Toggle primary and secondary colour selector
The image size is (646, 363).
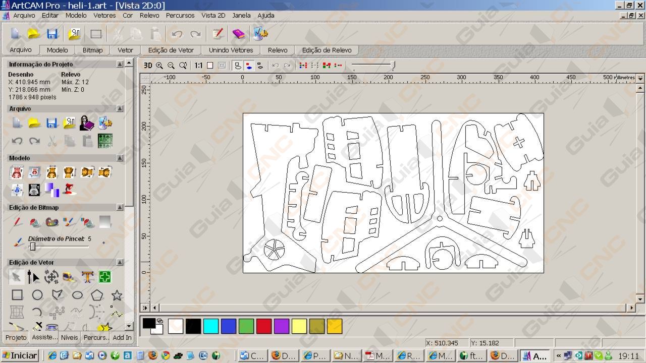(152, 326)
